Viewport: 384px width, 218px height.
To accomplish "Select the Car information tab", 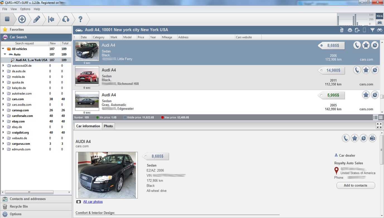I will click(88, 126).
